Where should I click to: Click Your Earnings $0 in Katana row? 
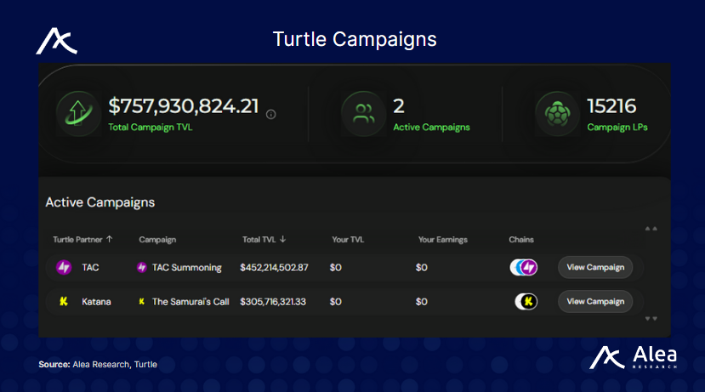point(421,302)
